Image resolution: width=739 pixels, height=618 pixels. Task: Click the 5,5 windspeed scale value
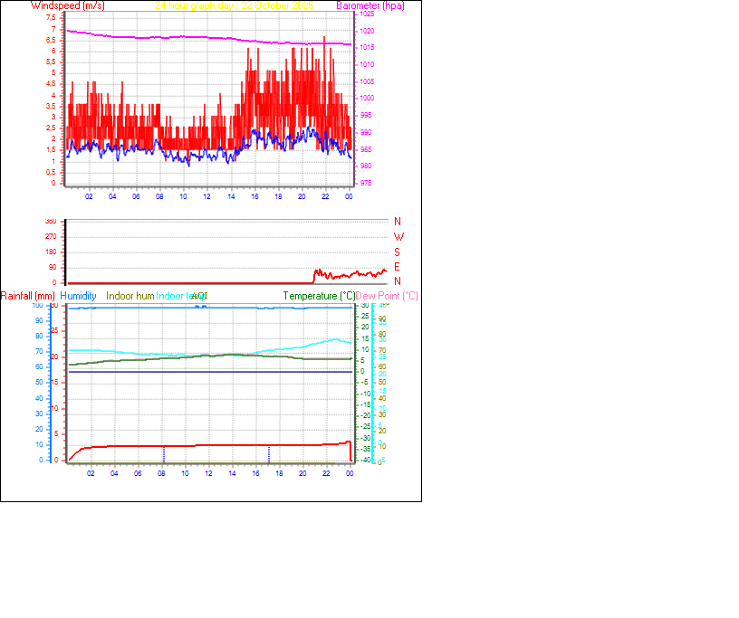coord(51,62)
